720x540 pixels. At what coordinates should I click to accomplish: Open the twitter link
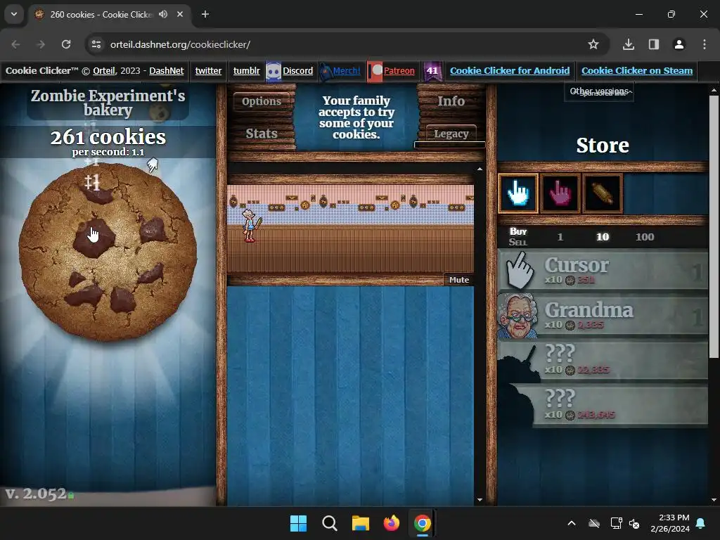coord(208,71)
